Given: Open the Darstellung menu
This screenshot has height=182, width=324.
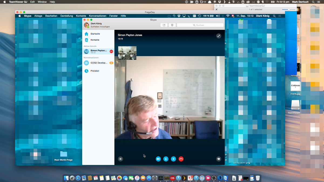Looking at the screenshot, I should click(67, 16).
